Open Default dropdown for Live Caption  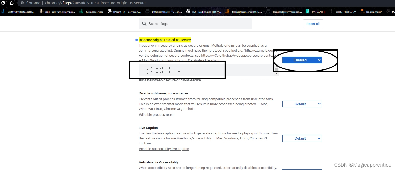tap(302, 138)
